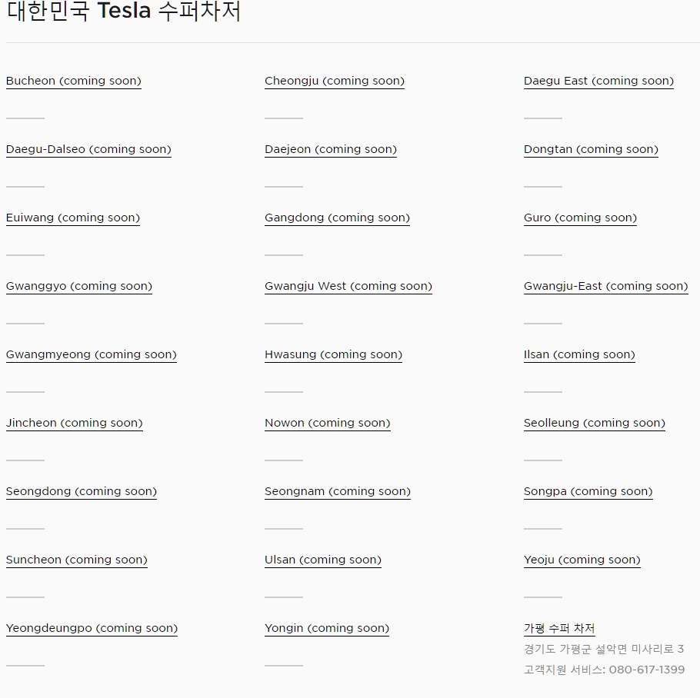Open Dongtan (coming soon) supercharger page
700x698 pixels.
click(x=591, y=150)
